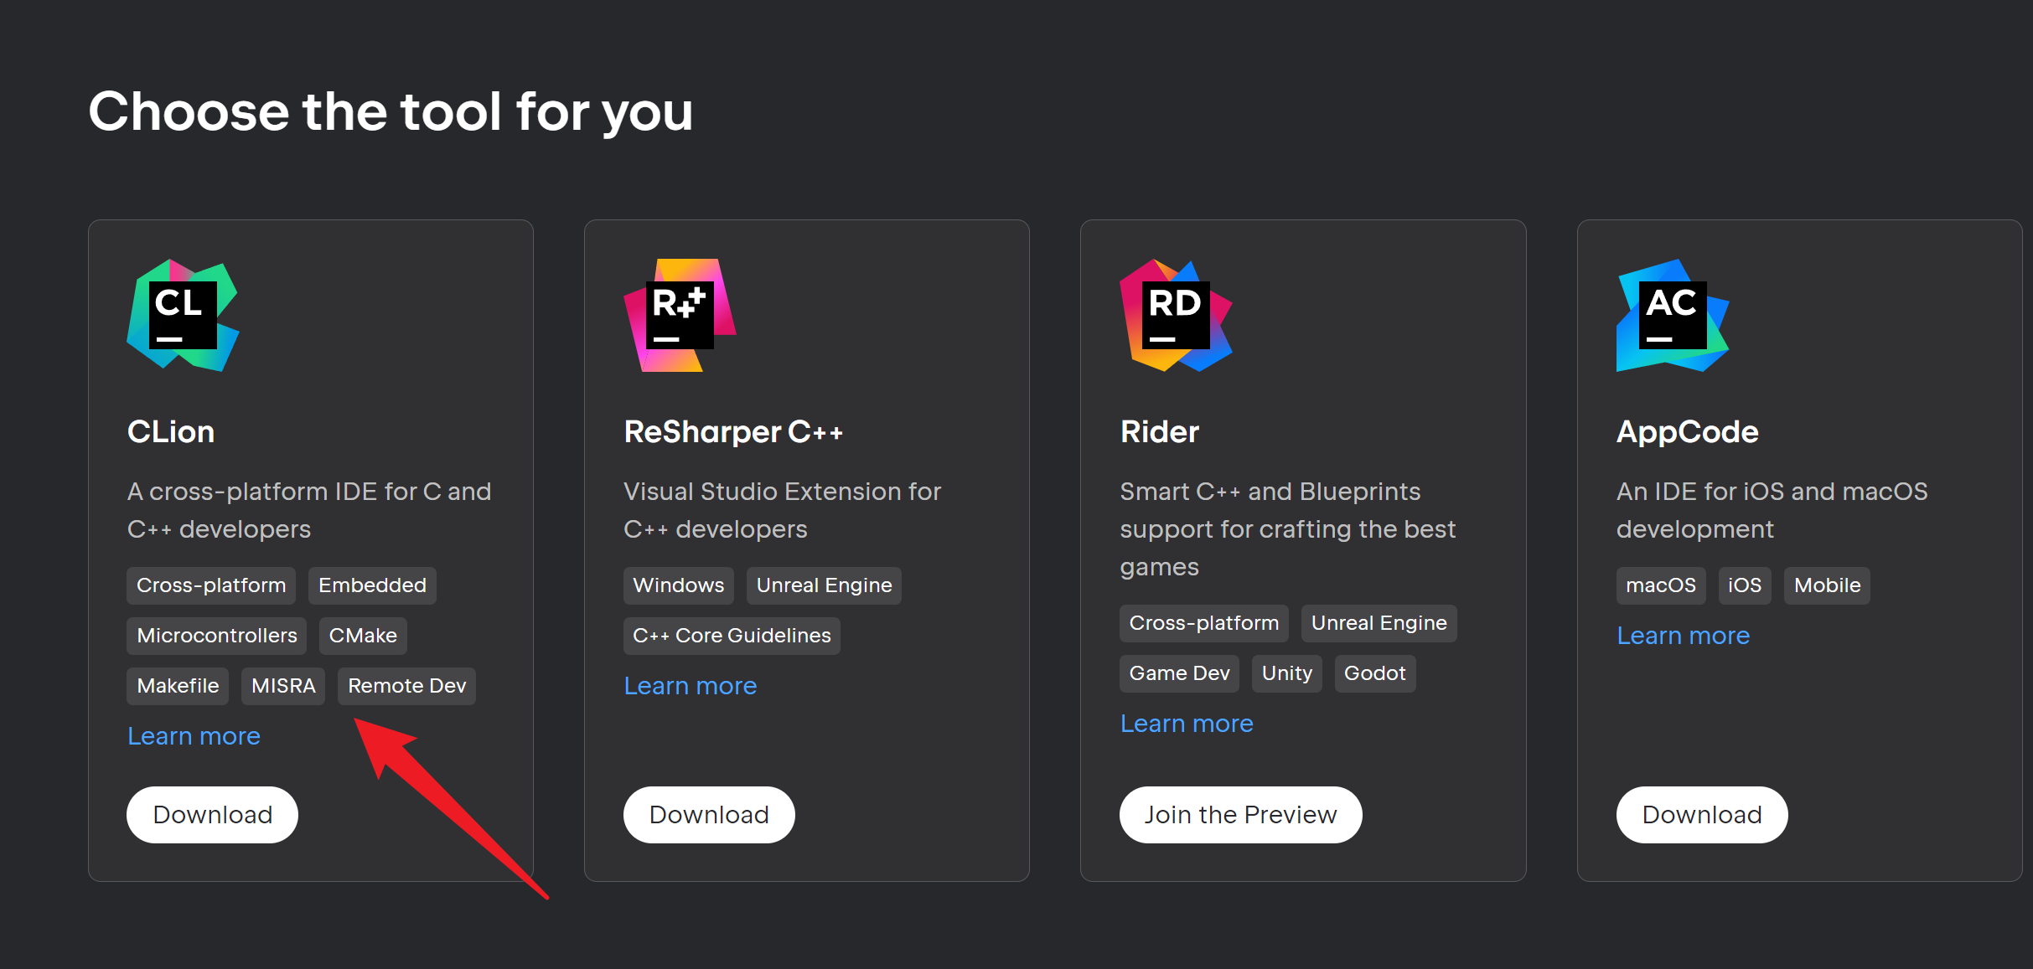Select the Microcontrollers tag
The width and height of the screenshot is (2033, 969).
(x=216, y=636)
